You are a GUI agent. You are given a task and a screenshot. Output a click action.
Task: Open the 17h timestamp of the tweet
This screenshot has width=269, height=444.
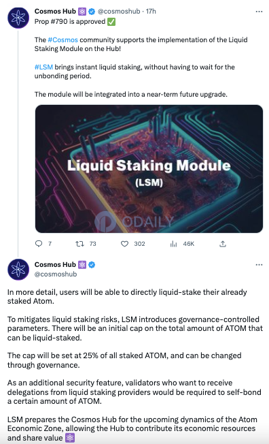(151, 12)
